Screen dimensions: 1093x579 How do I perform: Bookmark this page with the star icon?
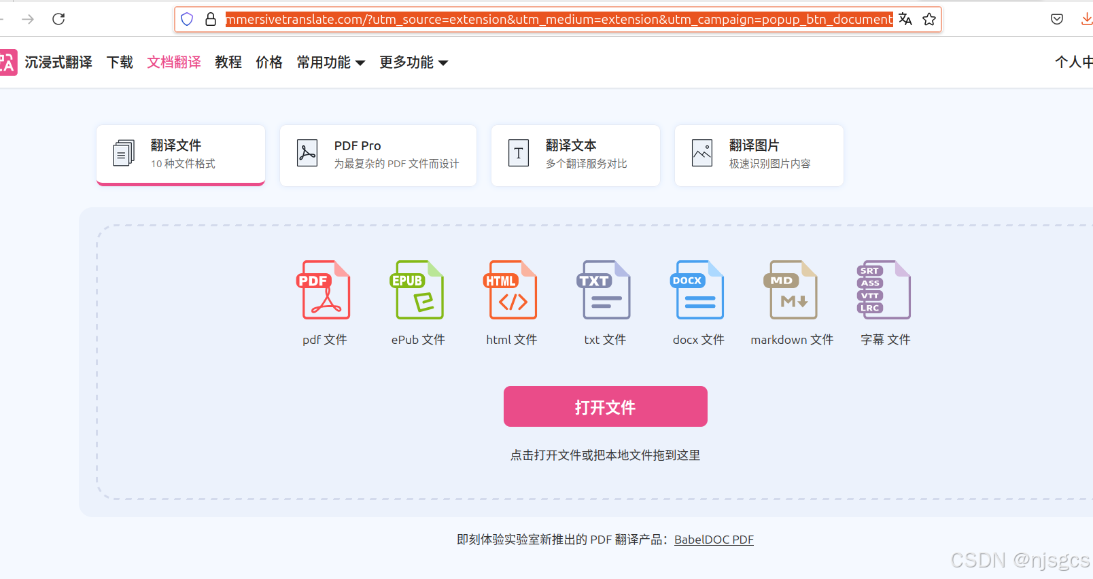929,19
